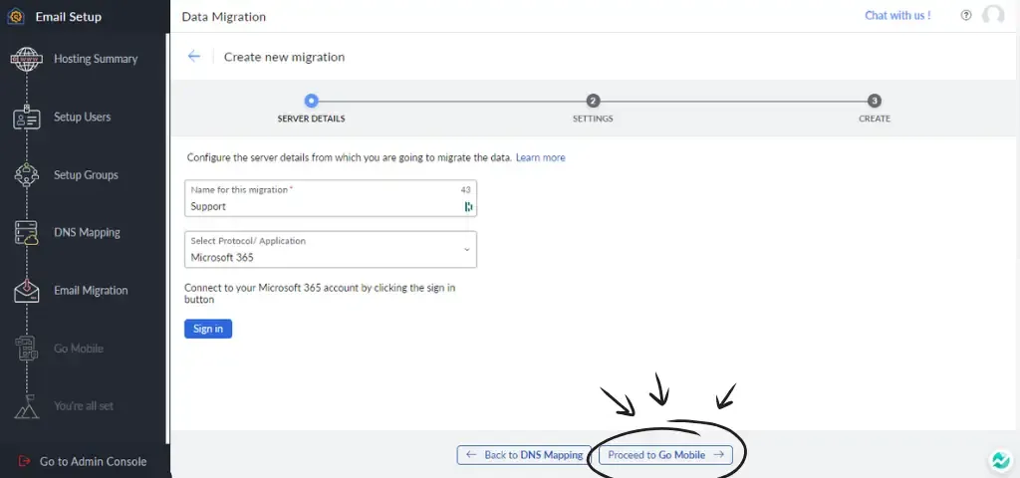The height and width of the screenshot is (478, 1020).
Task: Click the help question mark icon
Action: [x=965, y=16]
